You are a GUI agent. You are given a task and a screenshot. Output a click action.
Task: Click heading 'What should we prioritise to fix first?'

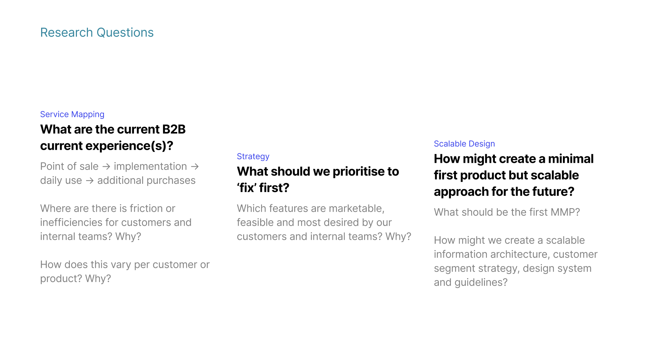click(318, 180)
